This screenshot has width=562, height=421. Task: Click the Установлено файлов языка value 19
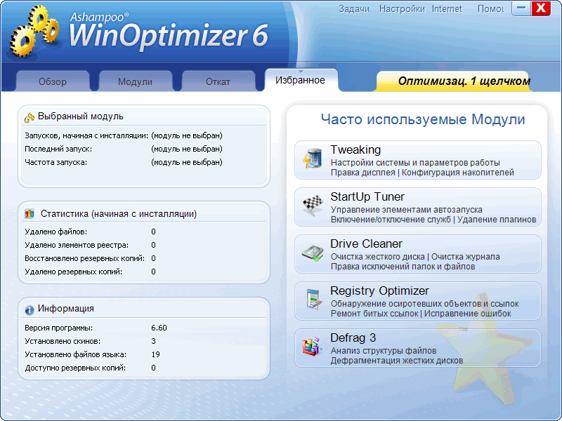coord(155,354)
